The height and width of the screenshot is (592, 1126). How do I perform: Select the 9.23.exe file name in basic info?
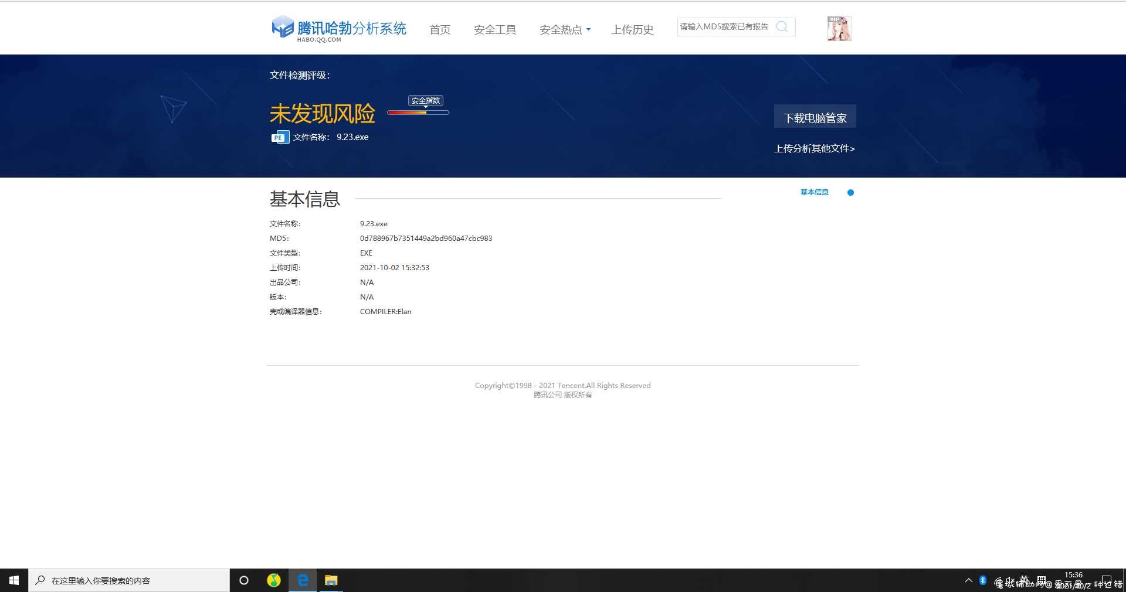pyautogui.click(x=374, y=224)
